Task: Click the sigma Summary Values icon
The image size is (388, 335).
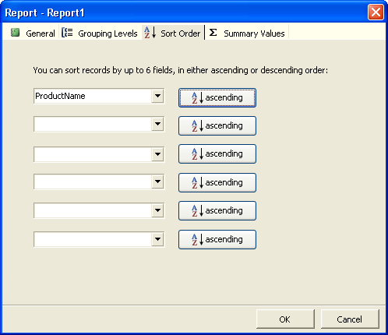Action: 213,33
